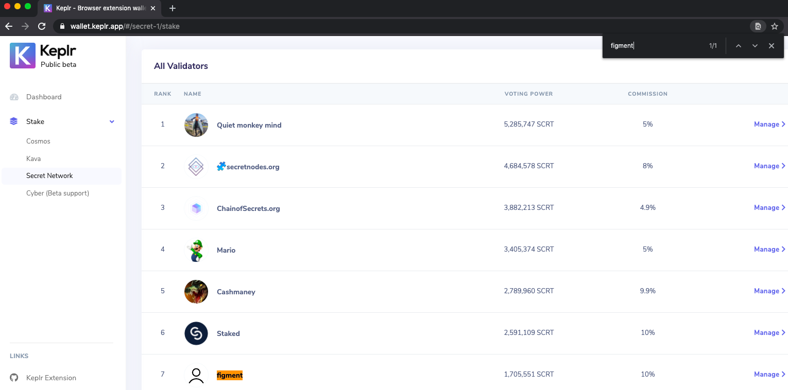Image resolution: width=788 pixels, height=390 pixels.
Task: Click the site lock icon
Action: coord(62,26)
